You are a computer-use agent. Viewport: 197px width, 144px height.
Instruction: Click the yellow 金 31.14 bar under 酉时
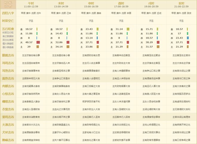(x=128, y=29)
